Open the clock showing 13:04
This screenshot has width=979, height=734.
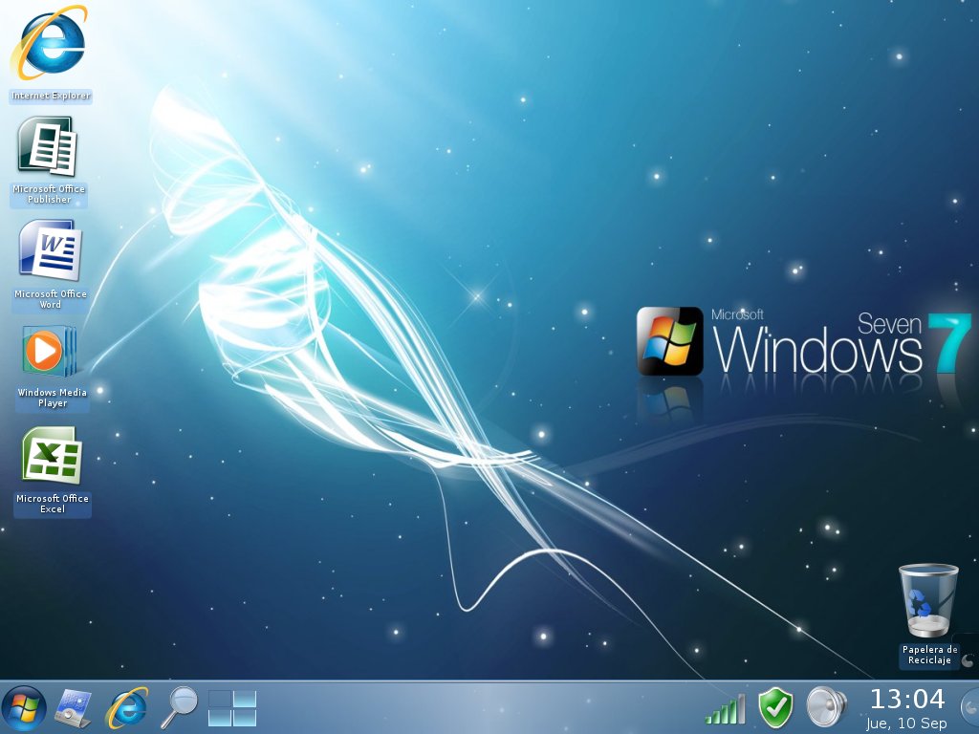(x=906, y=699)
